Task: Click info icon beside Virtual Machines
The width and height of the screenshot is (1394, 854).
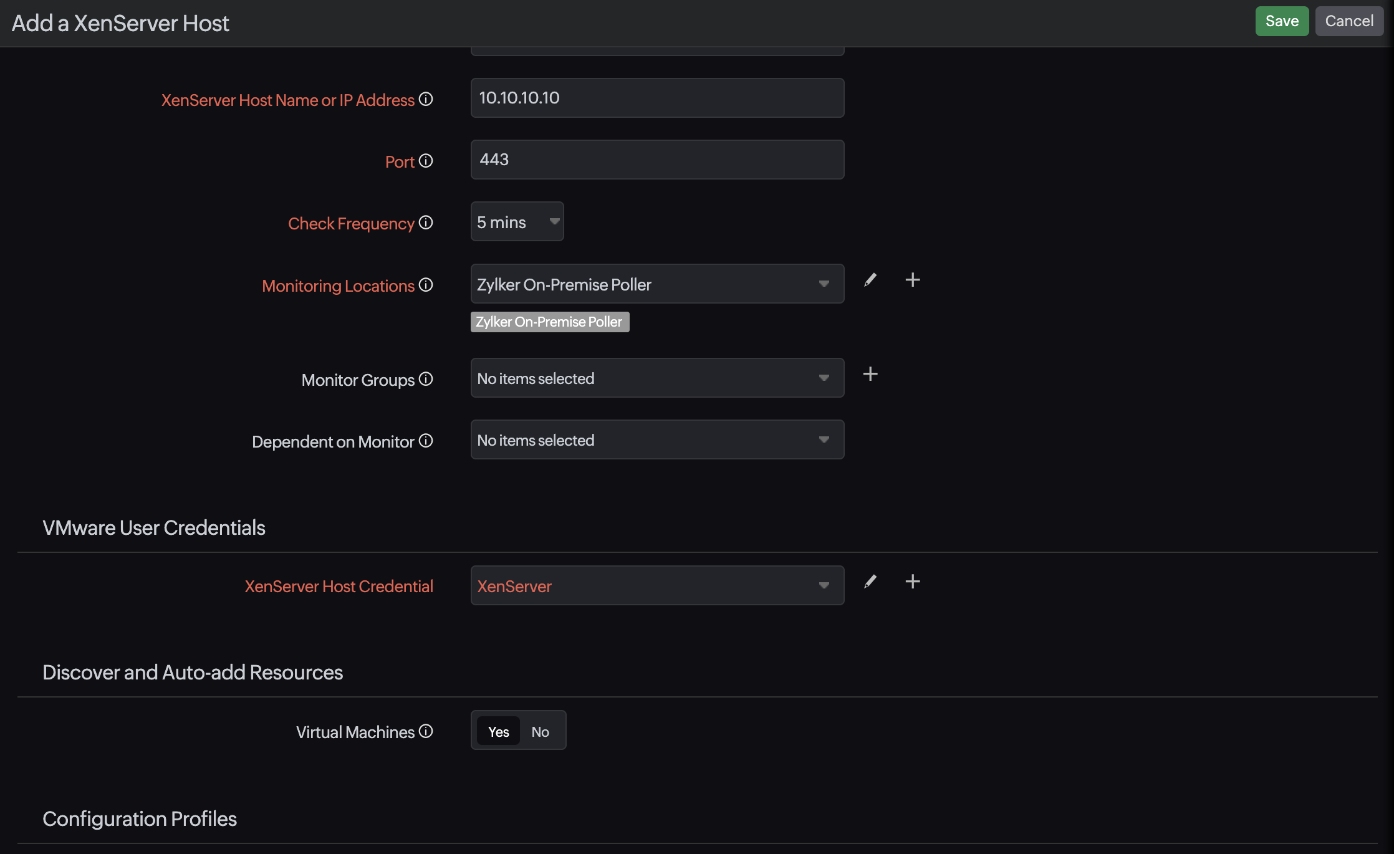Action: click(x=426, y=731)
